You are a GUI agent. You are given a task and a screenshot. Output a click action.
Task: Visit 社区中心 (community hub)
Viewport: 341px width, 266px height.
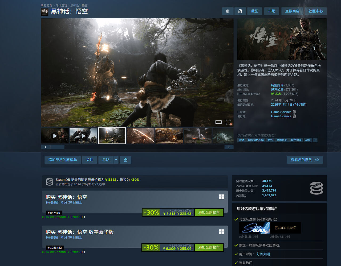tap(316, 11)
